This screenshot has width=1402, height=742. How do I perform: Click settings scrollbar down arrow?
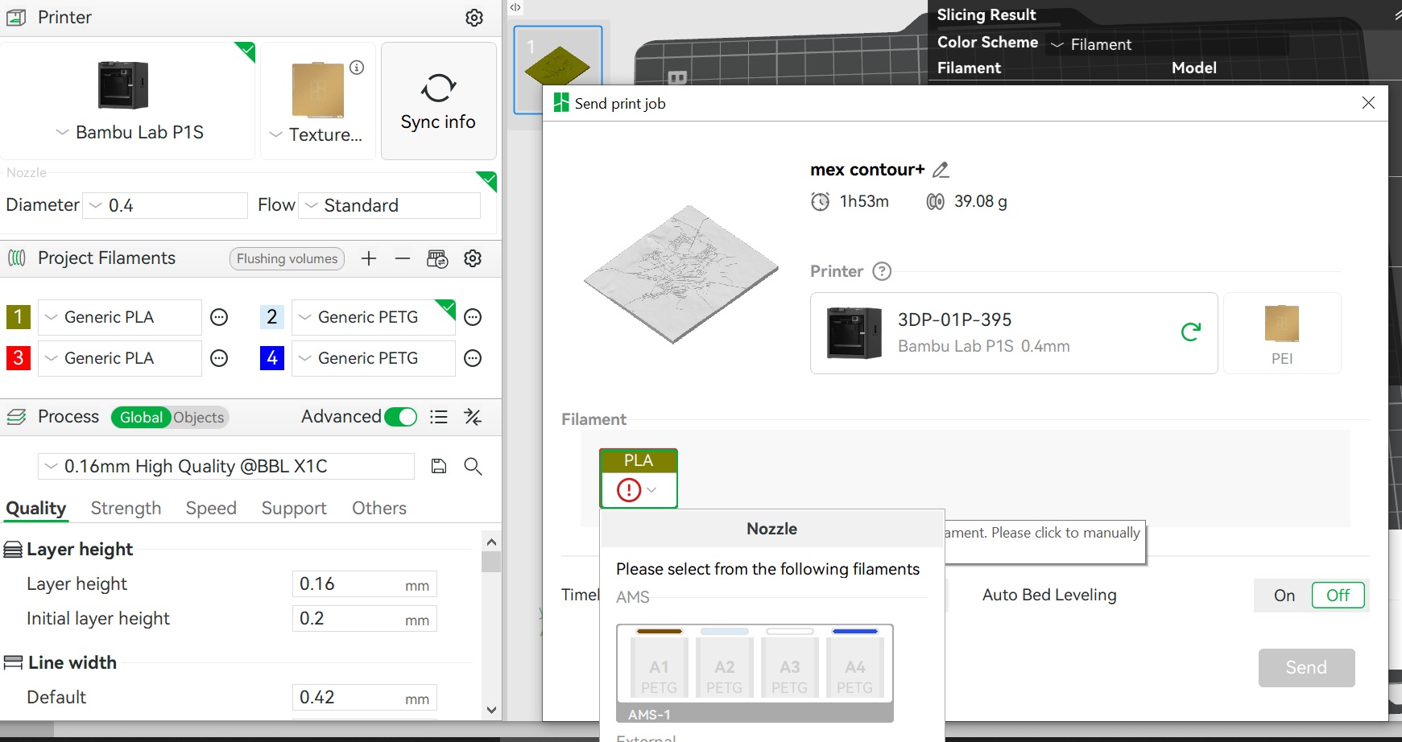pyautogui.click(x=492, y=710)
